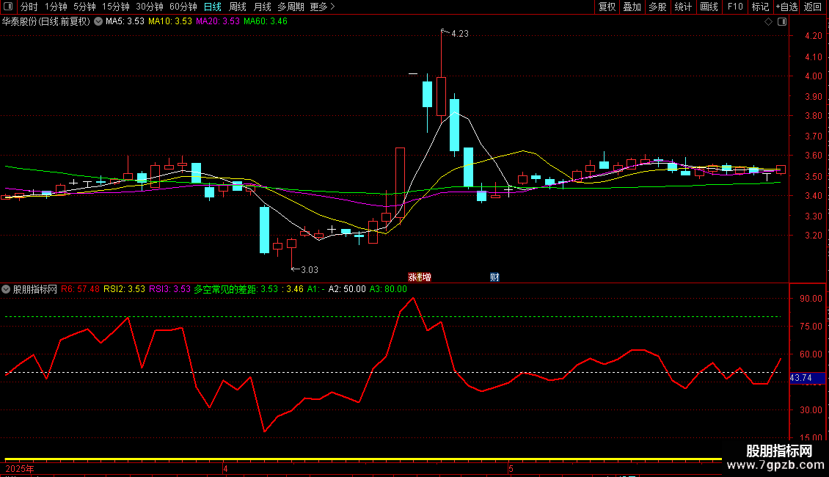This screenshot has width=829, height=477.
Task: Click the MA10: 3.53 legend label
Action: click(x=169, y=22)
